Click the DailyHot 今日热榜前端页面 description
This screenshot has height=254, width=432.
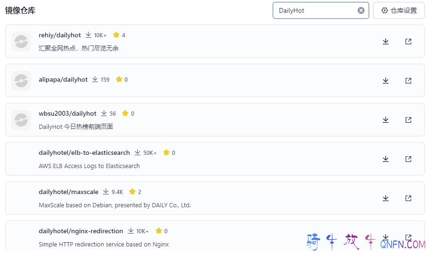(x=76, y=127)
